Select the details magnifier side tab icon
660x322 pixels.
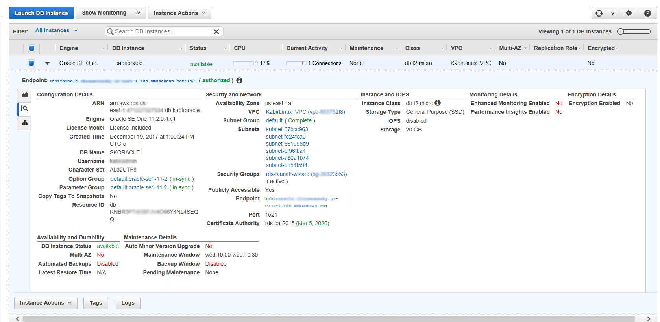coord(24,109)
